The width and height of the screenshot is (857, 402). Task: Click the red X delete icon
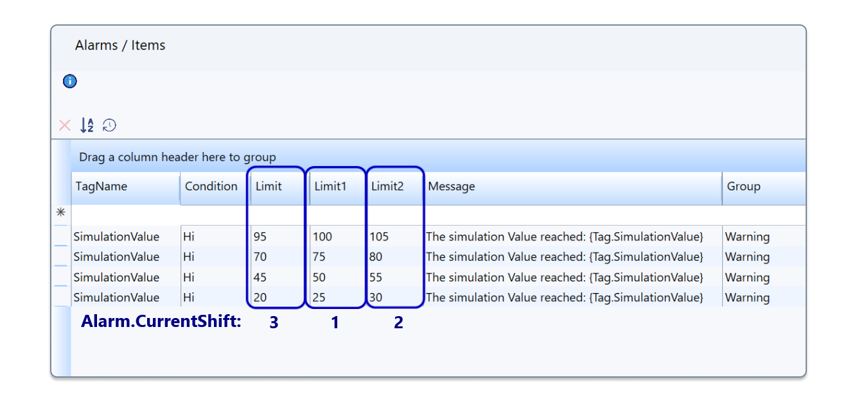(65, 125)
